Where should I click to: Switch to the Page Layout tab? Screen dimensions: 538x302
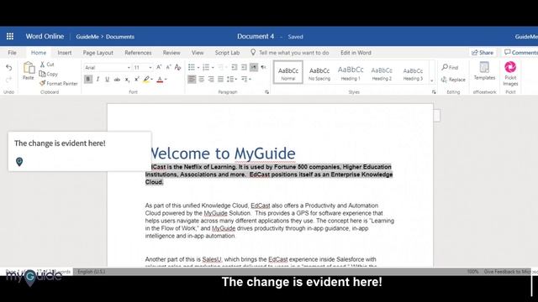pyautogui.click(x=98, y=53)
